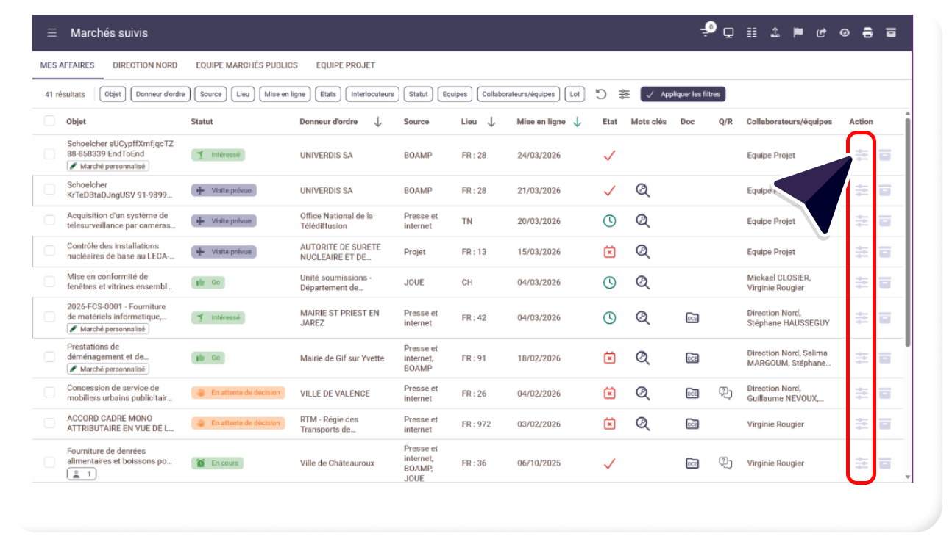Open the Statut filter chip
952x542 pixels.
pos(419,94)
